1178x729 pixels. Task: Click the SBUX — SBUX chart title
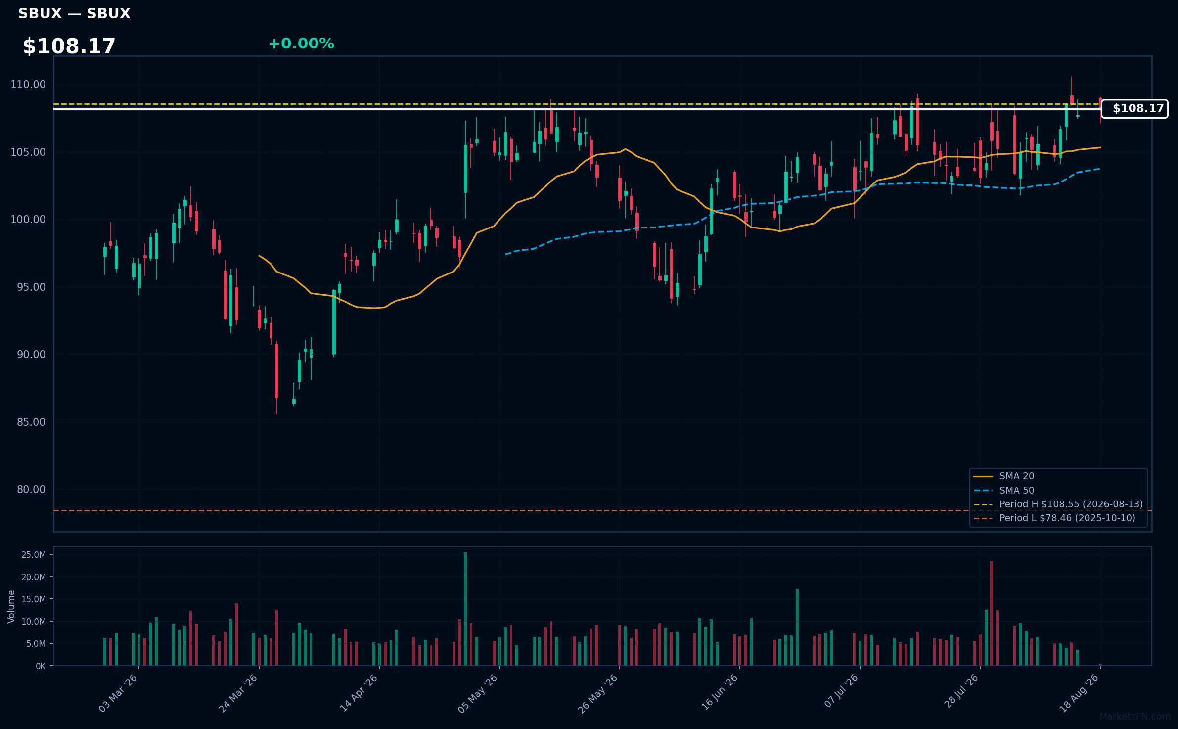click(74, 14)
